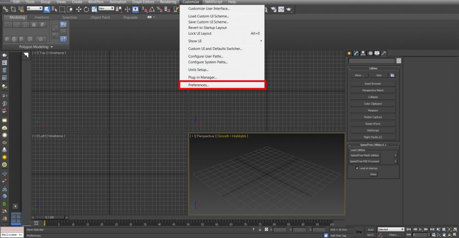Viewport: 459px width, 238px height.
Task: Toggle the Percent Snap button
Action: tap(160, 9)
